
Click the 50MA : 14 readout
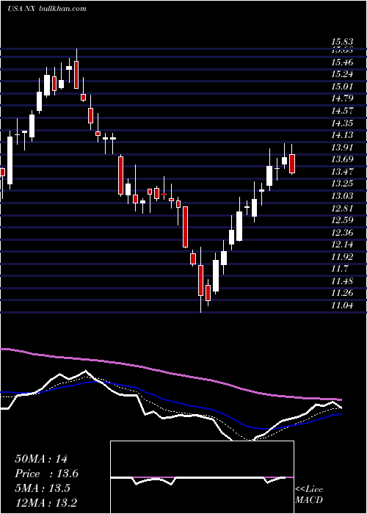coord(41,459)
